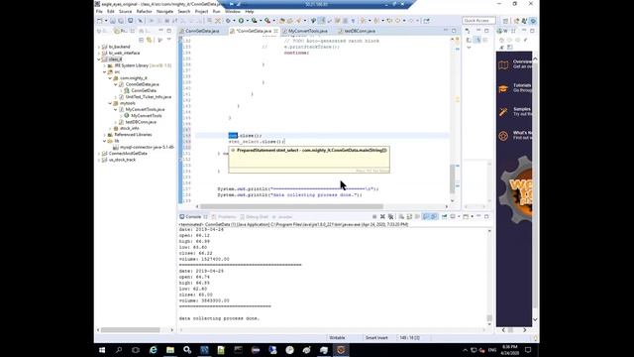Select the ConnectAndGetData project
634x357 pixels.
click(x=128, y=154)
